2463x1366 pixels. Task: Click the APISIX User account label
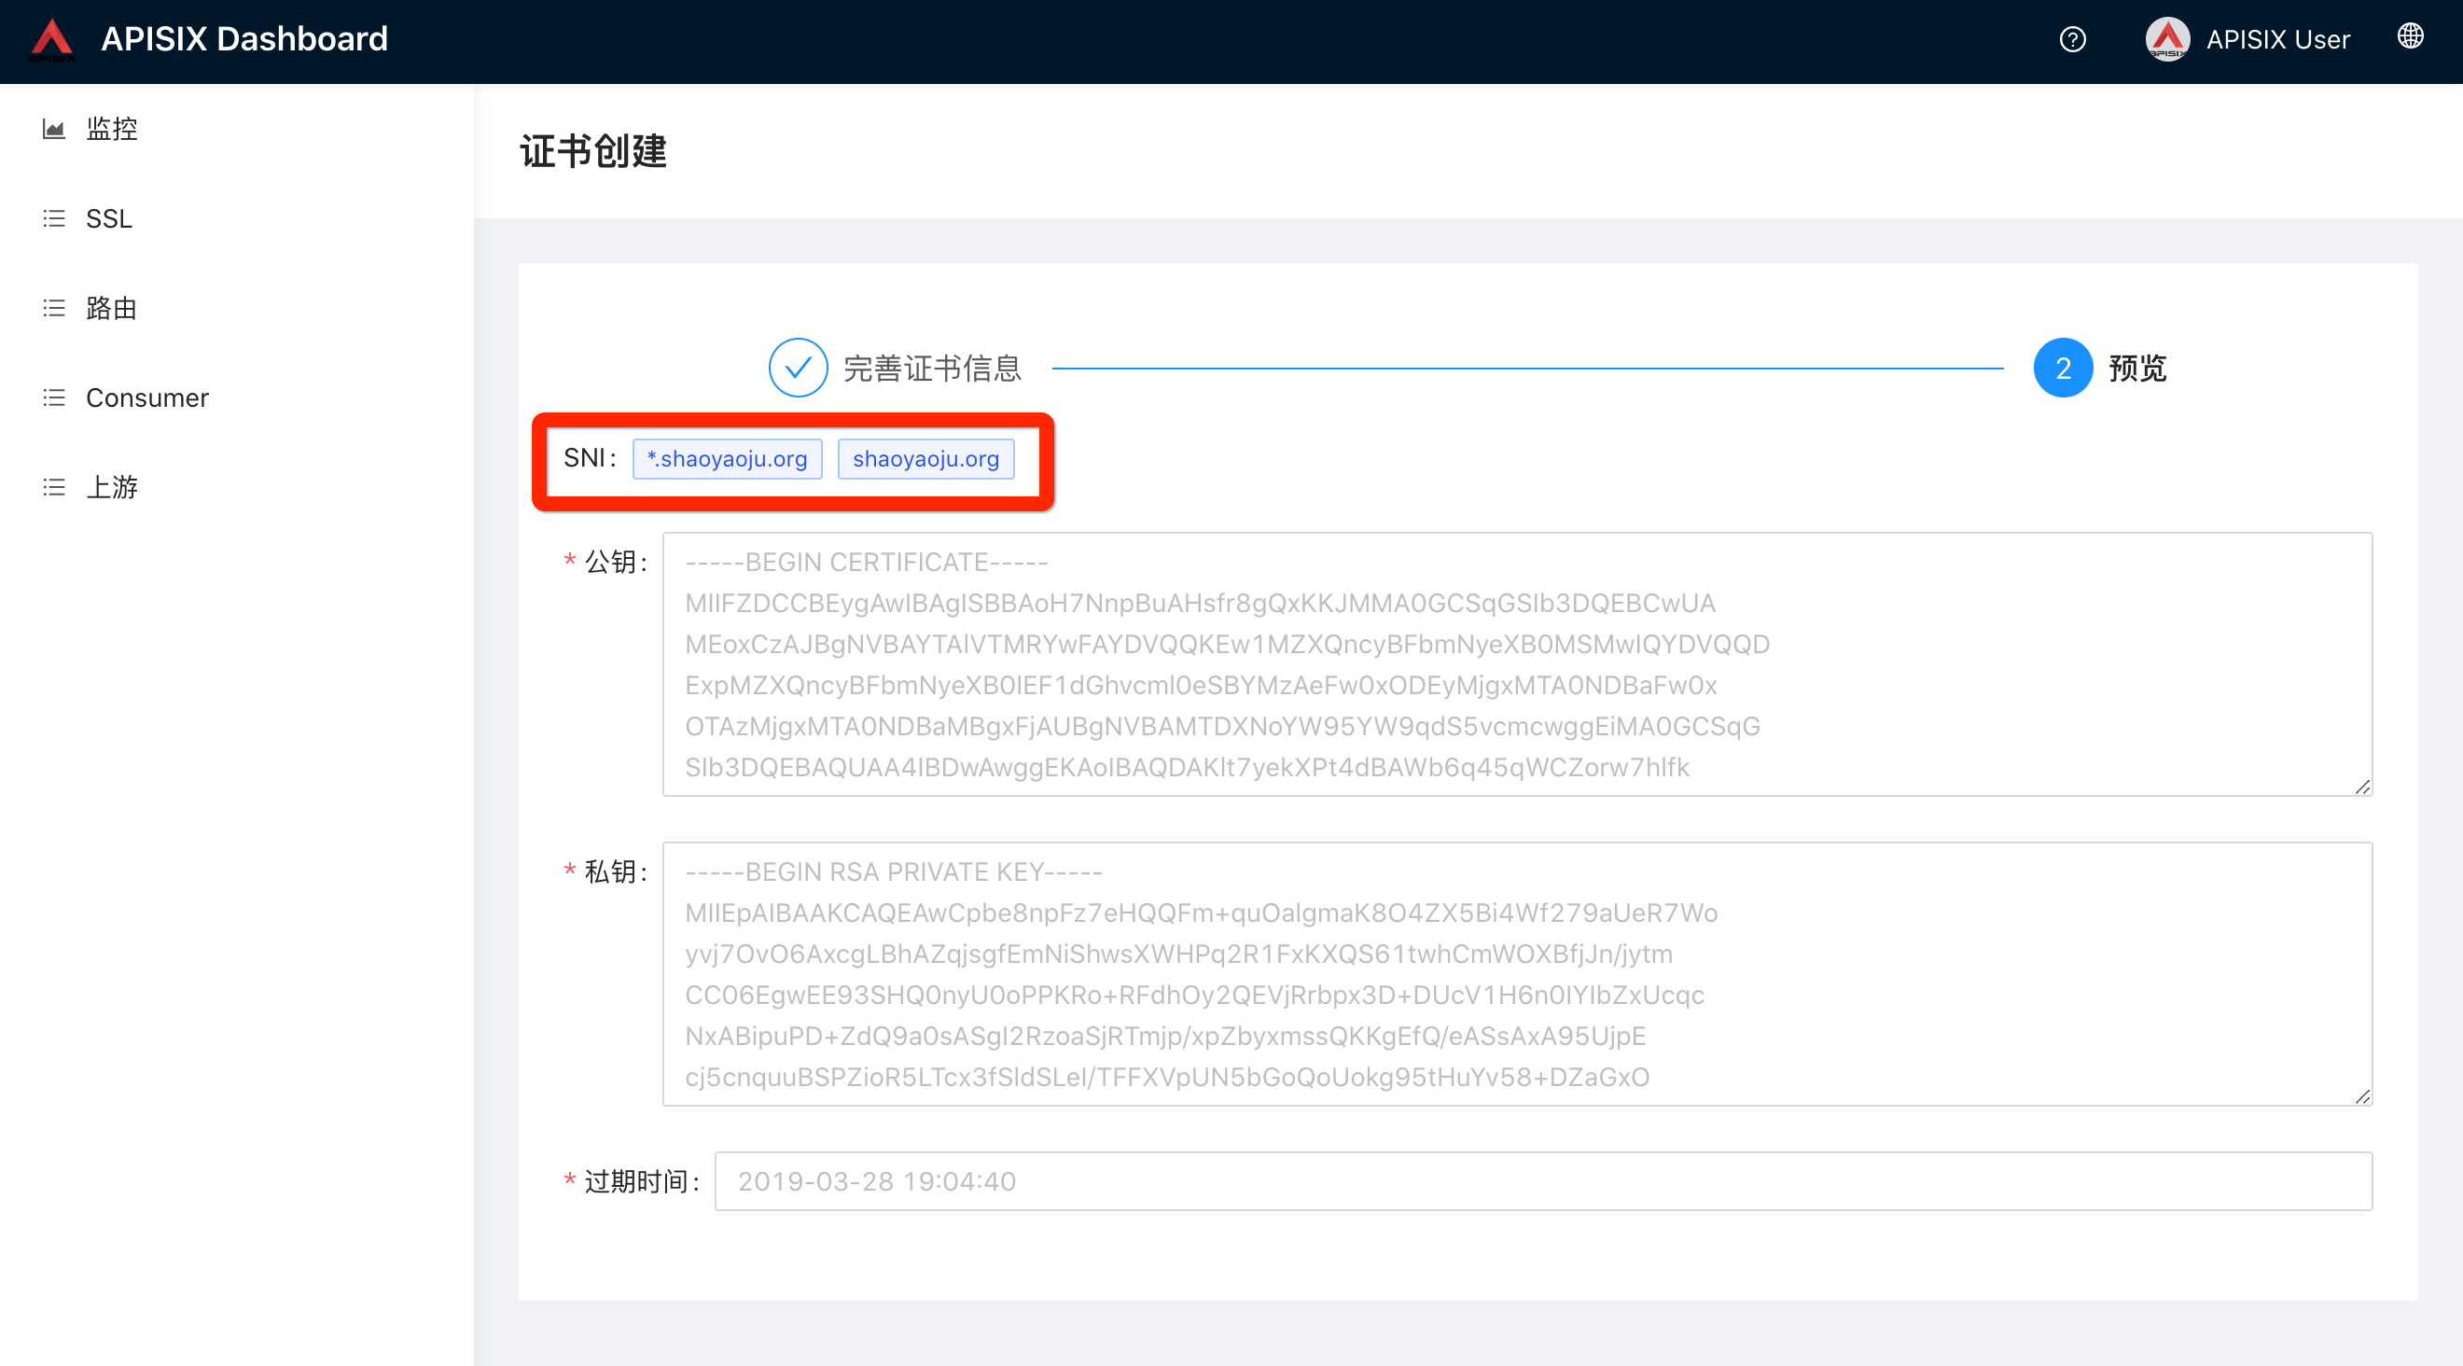(2279, 39)
